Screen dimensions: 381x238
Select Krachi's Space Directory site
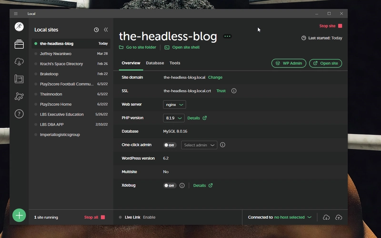coord(71,64)
